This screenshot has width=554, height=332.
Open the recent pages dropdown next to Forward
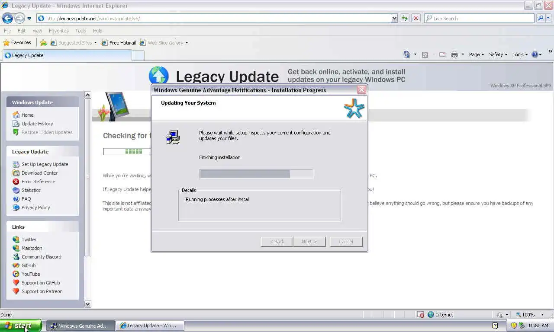(29, 19)
